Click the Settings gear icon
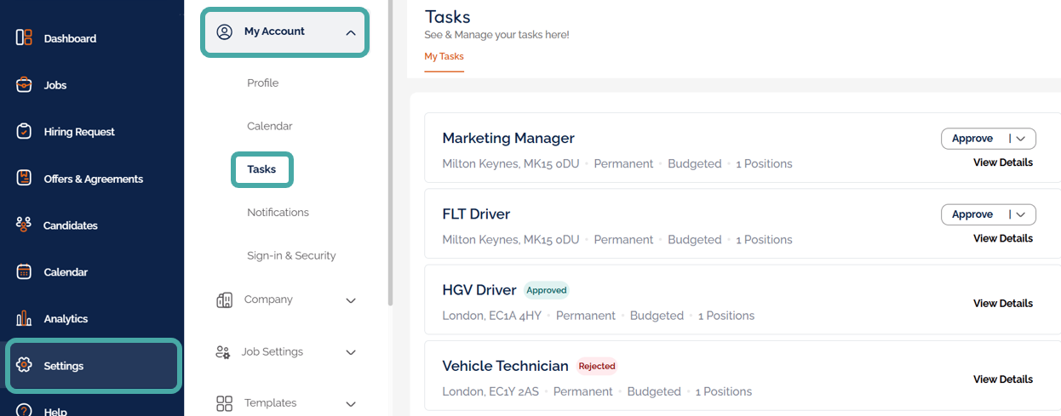This screenshot has height=416, width=1061. tap(24, 366)
